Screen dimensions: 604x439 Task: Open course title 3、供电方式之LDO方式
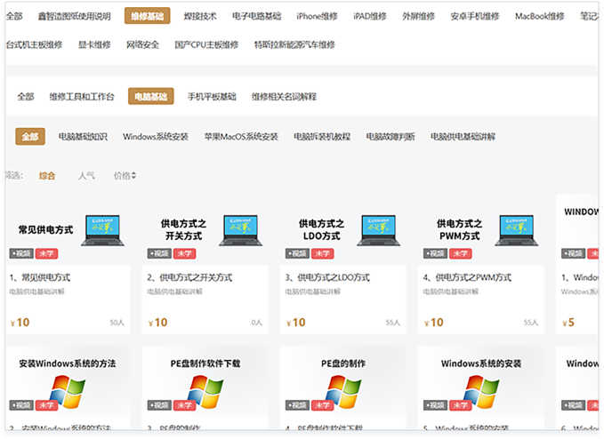click(x=327, y=277)
